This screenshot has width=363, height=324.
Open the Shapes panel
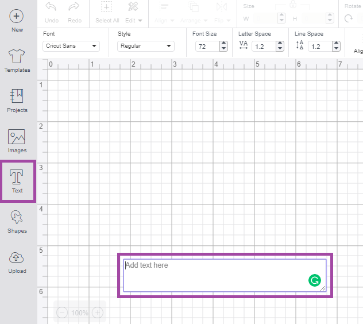tap(17, 222)
